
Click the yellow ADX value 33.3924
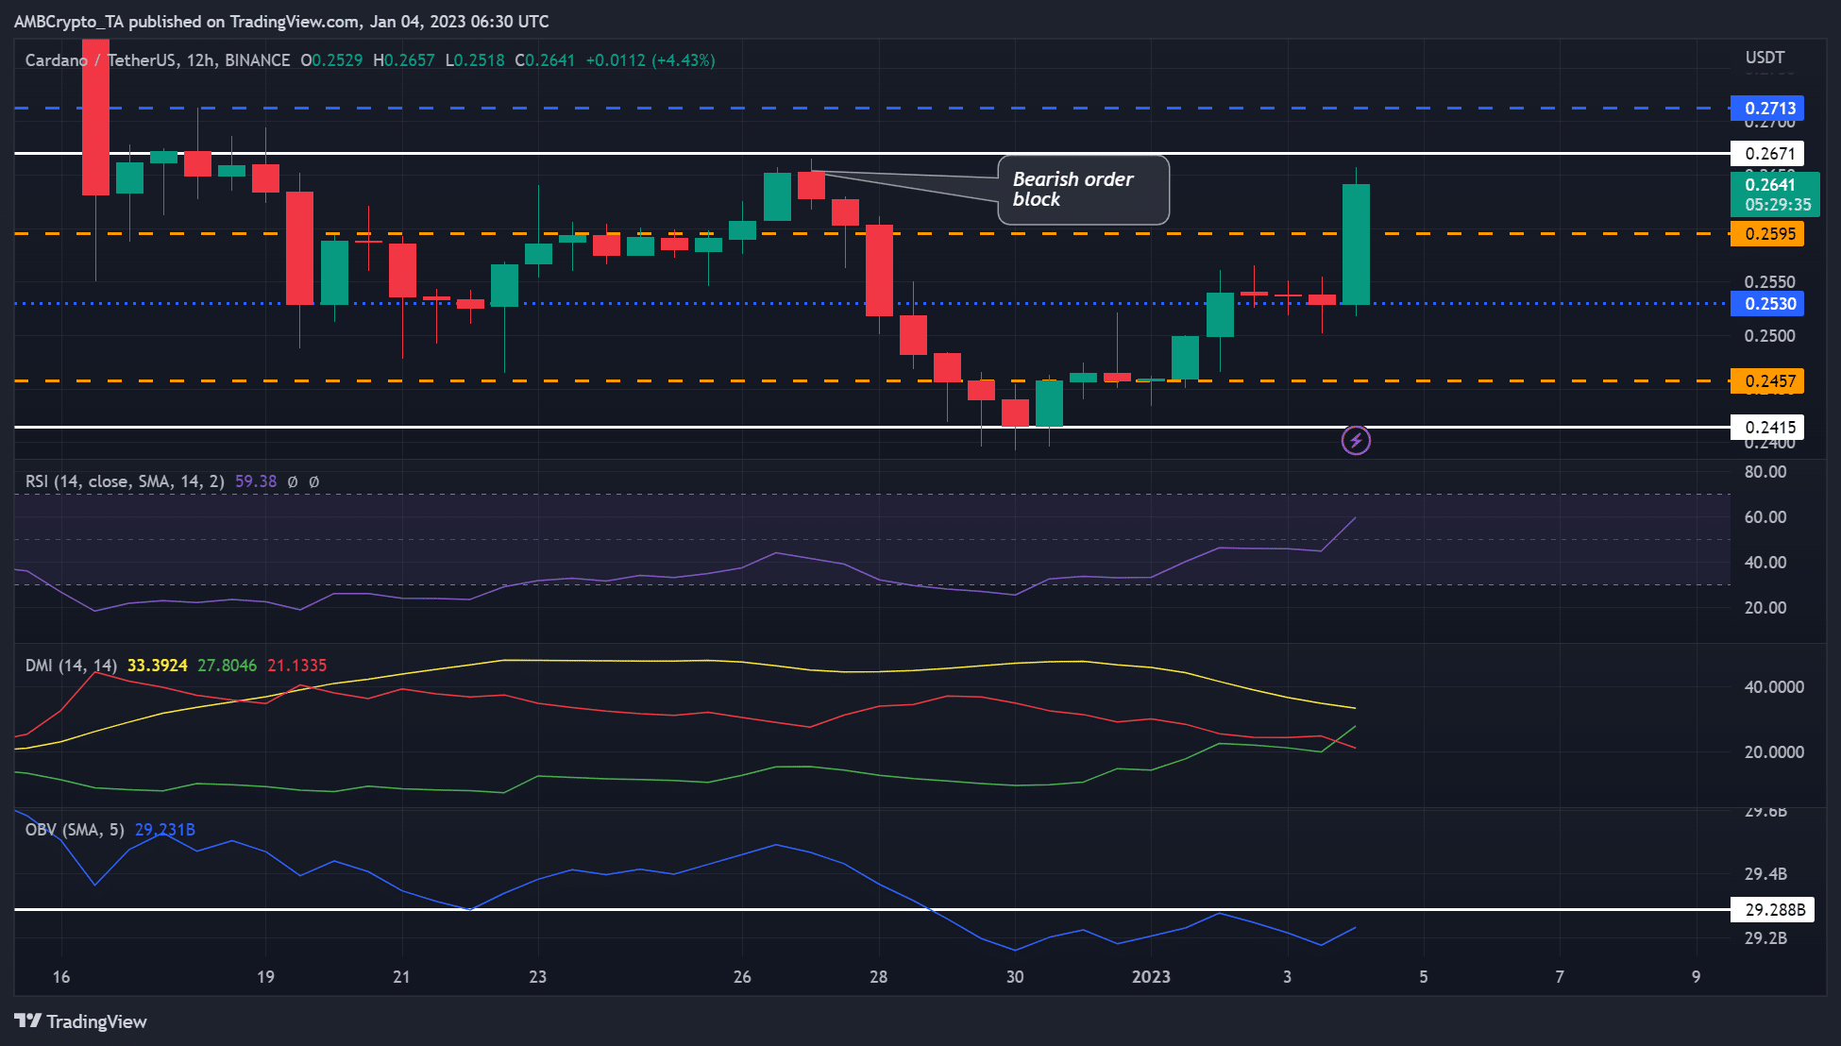[x=158, y=666]
